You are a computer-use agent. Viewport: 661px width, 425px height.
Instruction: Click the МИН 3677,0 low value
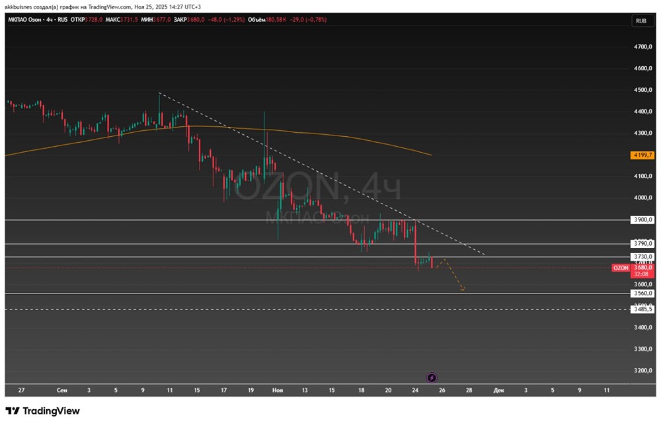point(156,20)
